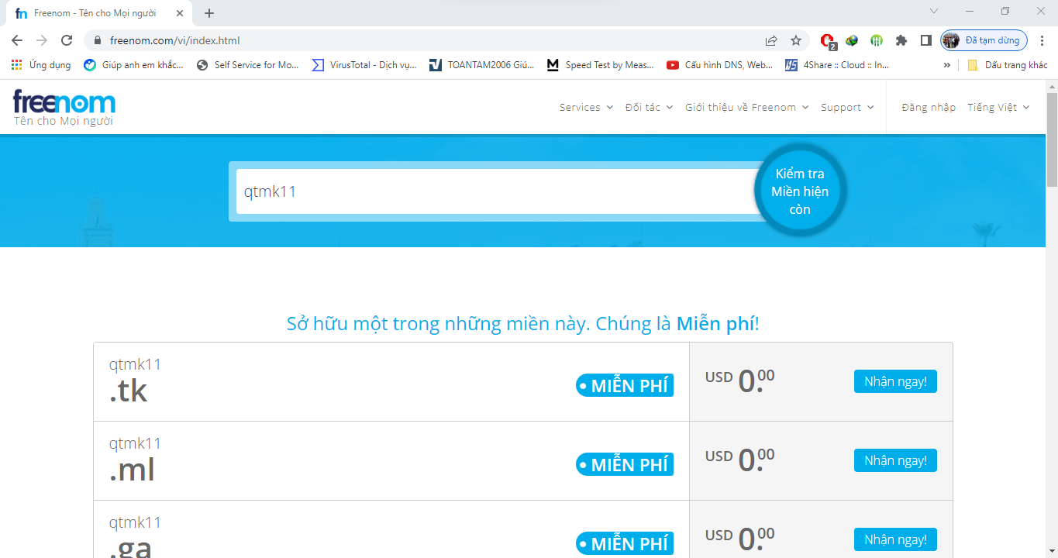The width and height of the screenshot is (1058, 558).
Task: Open the 4Share Cloud bookmark
Action: click(x=837, y=65)
